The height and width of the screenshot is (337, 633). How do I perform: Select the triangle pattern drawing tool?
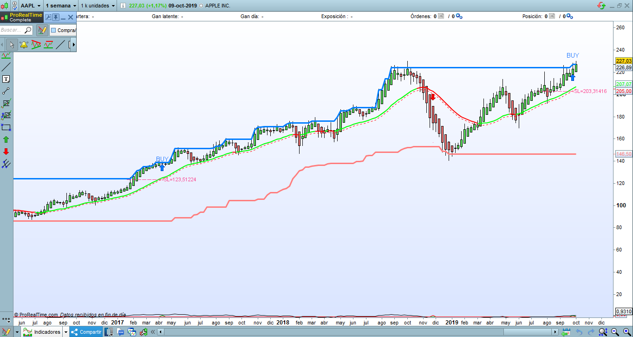pos(36,45)
